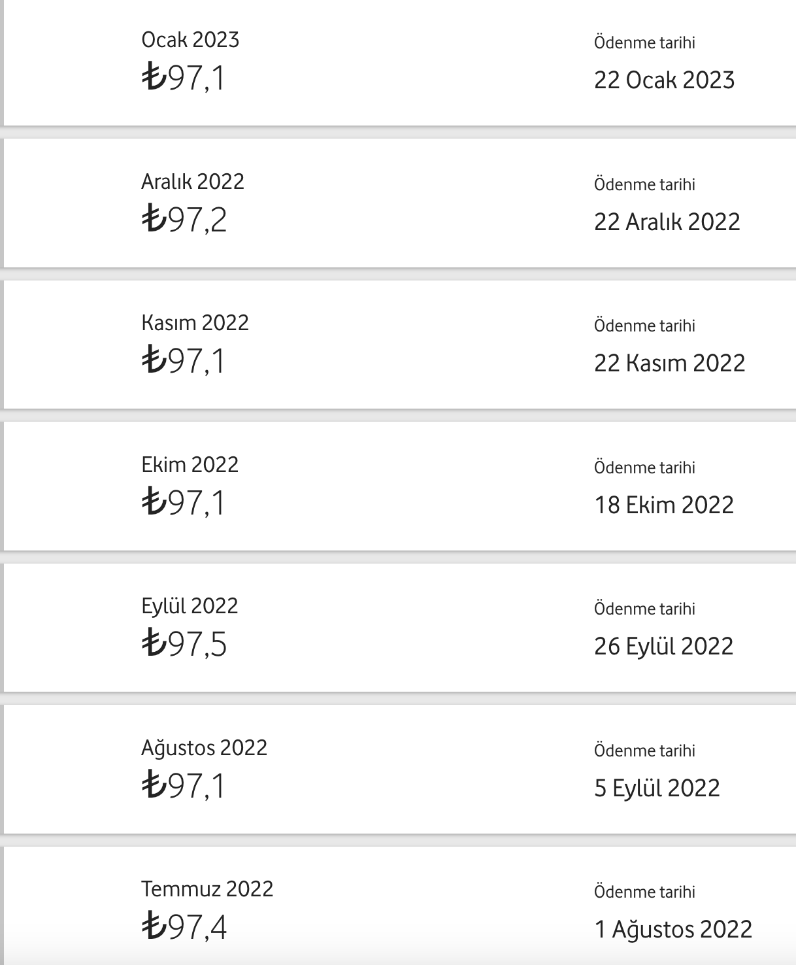Click the ₺97,1 amount for Ocak 2023
This screenshot has width=796, height=965.
(x=184, y=77)
